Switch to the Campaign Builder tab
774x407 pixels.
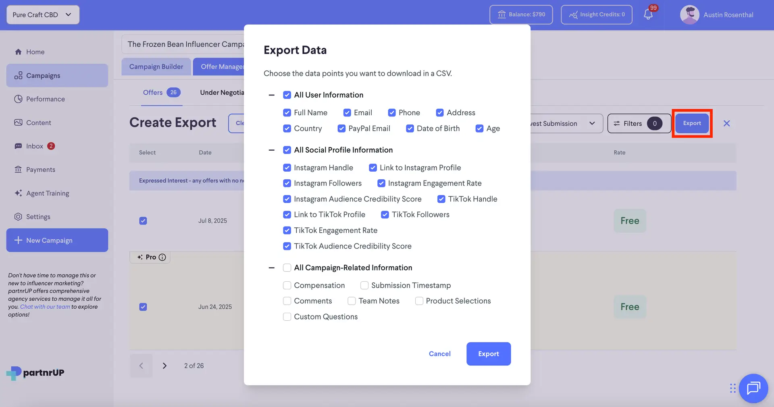[x=156, y=66]
